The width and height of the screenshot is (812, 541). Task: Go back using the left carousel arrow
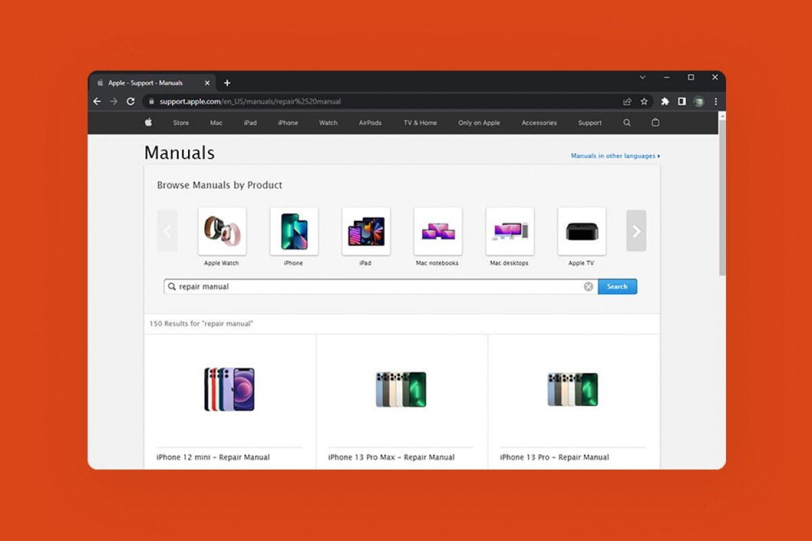(167, 231)
